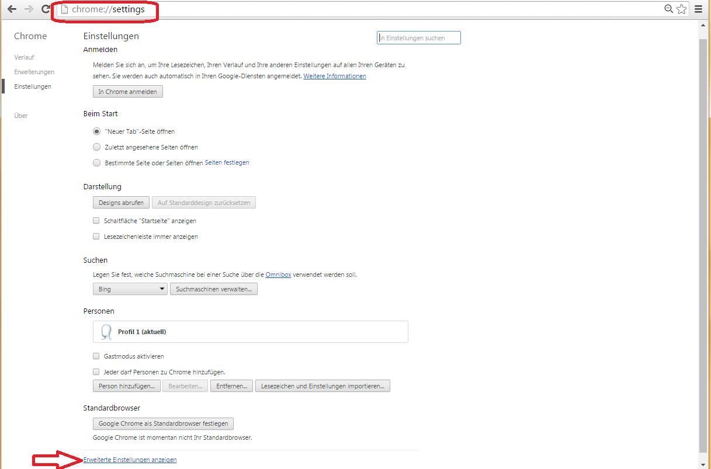Open Verlauf in the left sidebar
Image resolution: width=711 pixels, height=469 pixels.
(x=24, y=57)
